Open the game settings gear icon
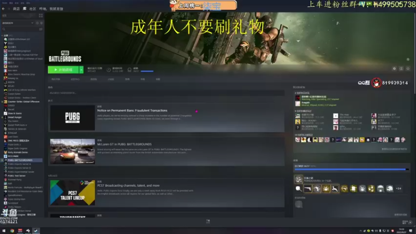The width and height of the screenshot is (416, 234). (394, 69)
